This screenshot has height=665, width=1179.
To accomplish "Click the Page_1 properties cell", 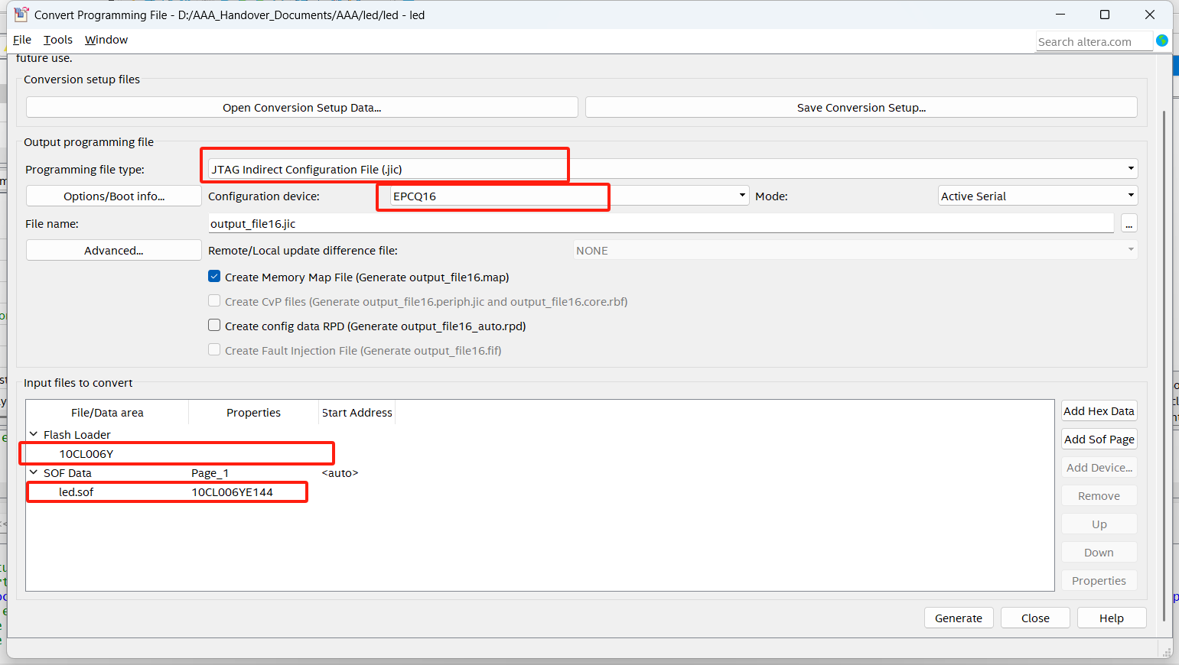I will [210, 473].
